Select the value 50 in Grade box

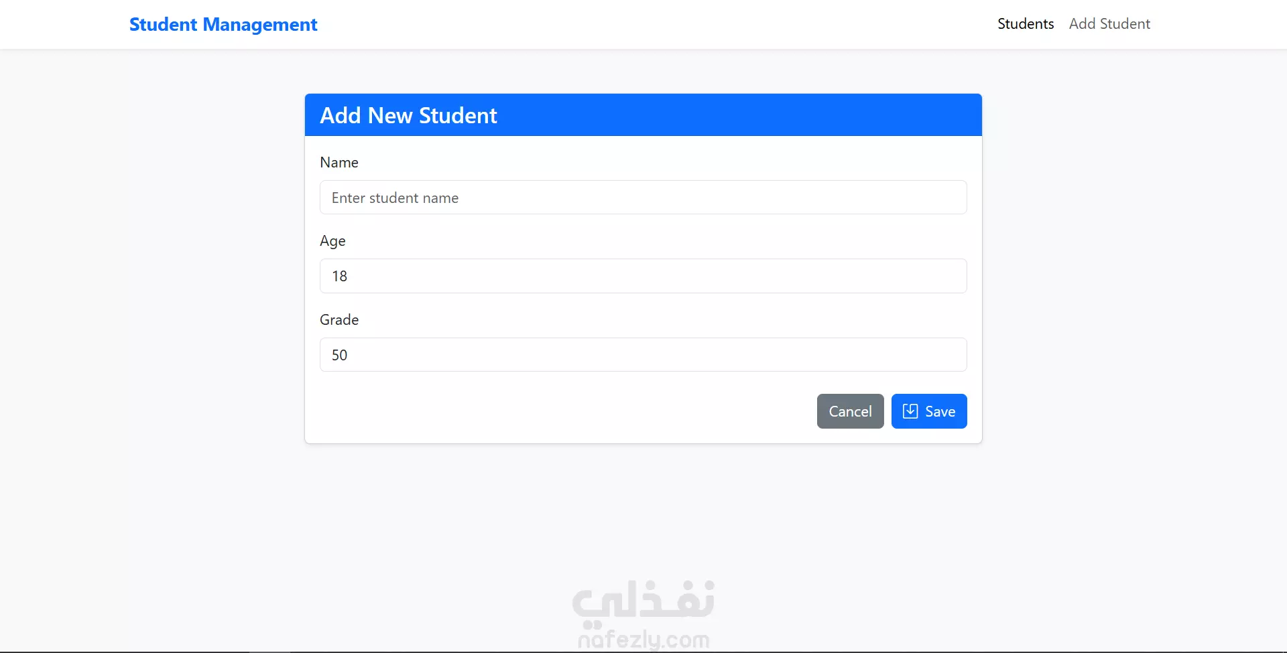(339, 356)
